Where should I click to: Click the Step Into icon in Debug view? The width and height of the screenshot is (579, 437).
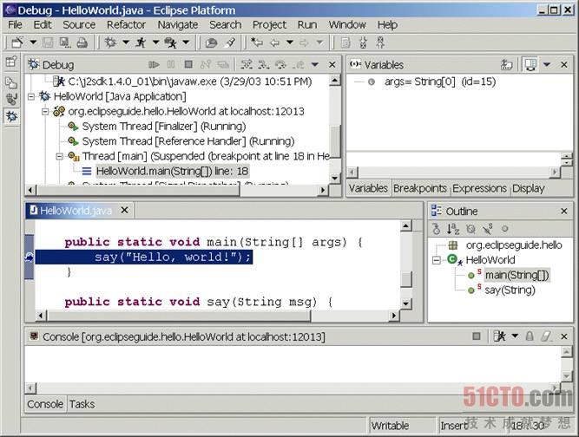264,65
